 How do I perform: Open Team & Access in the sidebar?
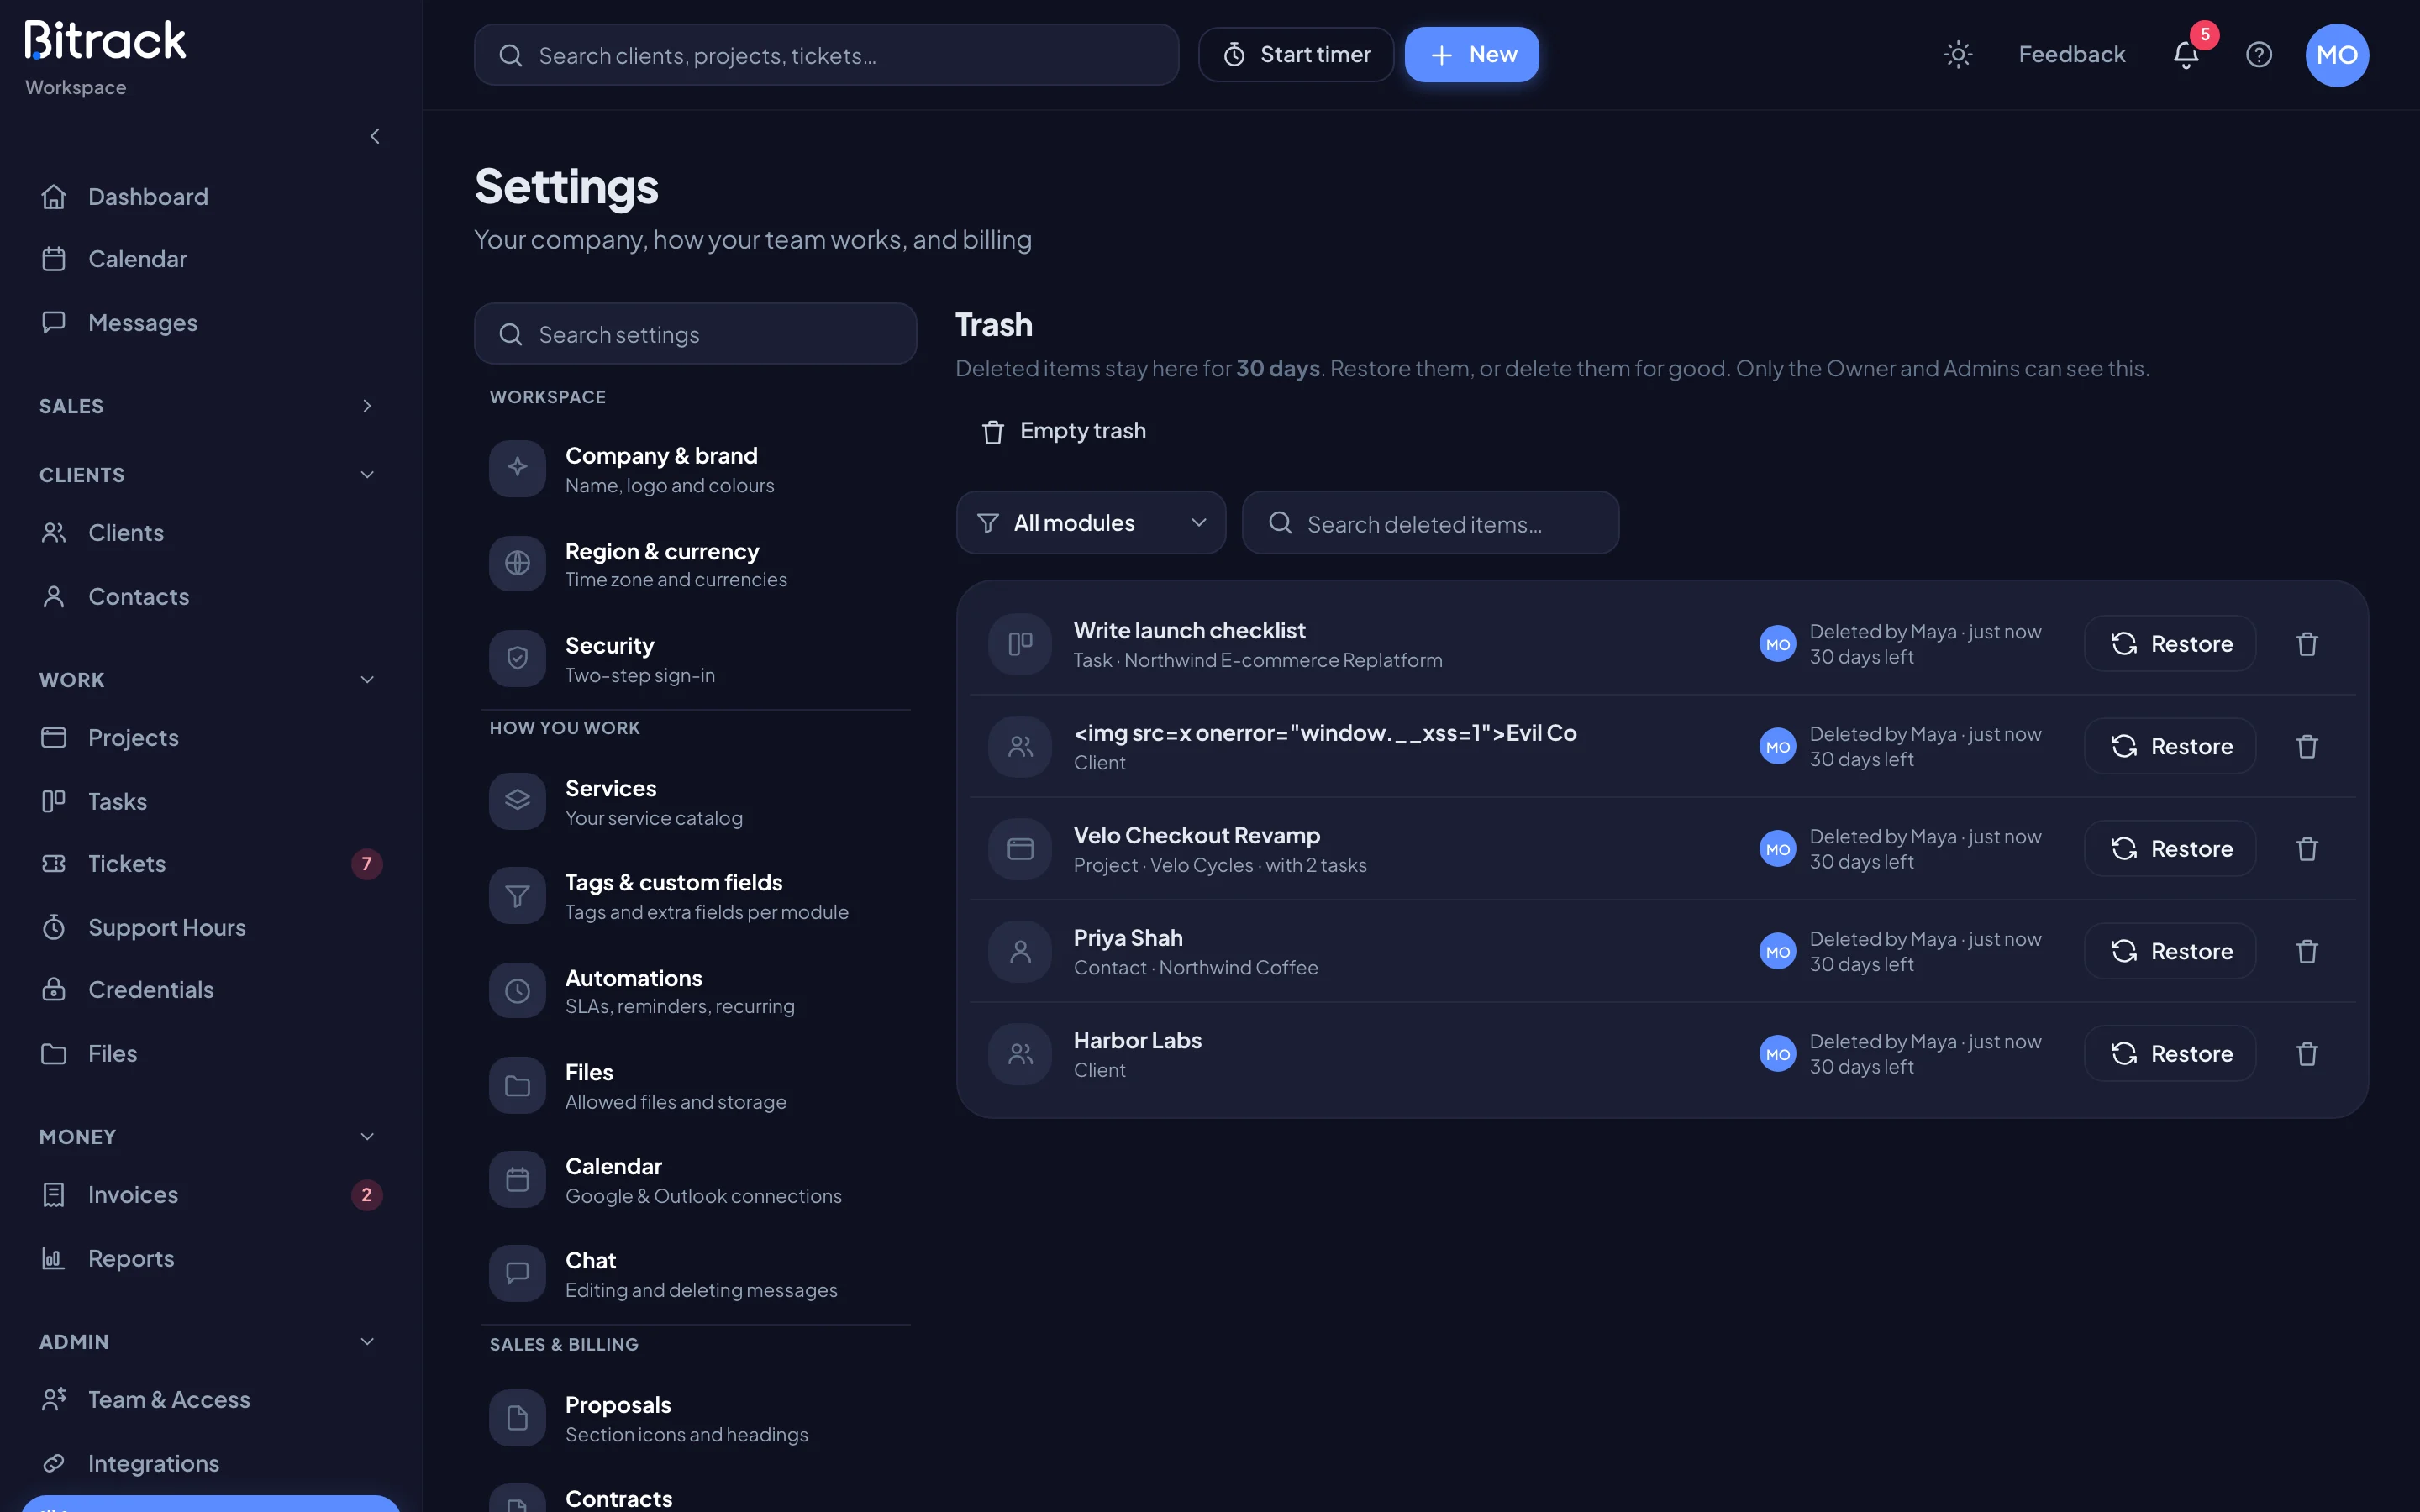point(210,1400)
